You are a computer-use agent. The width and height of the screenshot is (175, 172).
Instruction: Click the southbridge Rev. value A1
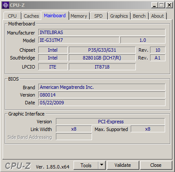[x=158, y=58]
